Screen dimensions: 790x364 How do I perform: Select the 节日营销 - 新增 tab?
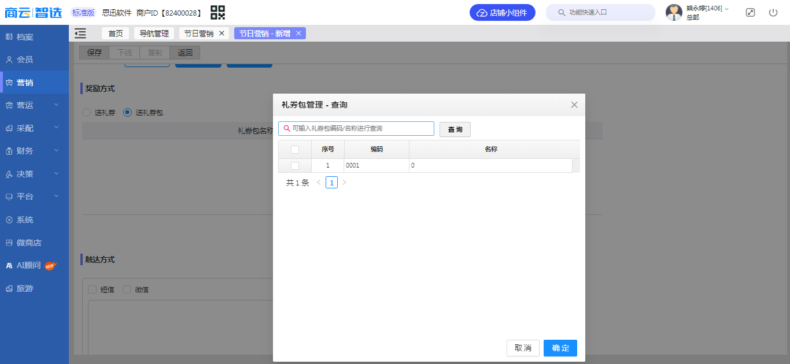pos(265,34)
